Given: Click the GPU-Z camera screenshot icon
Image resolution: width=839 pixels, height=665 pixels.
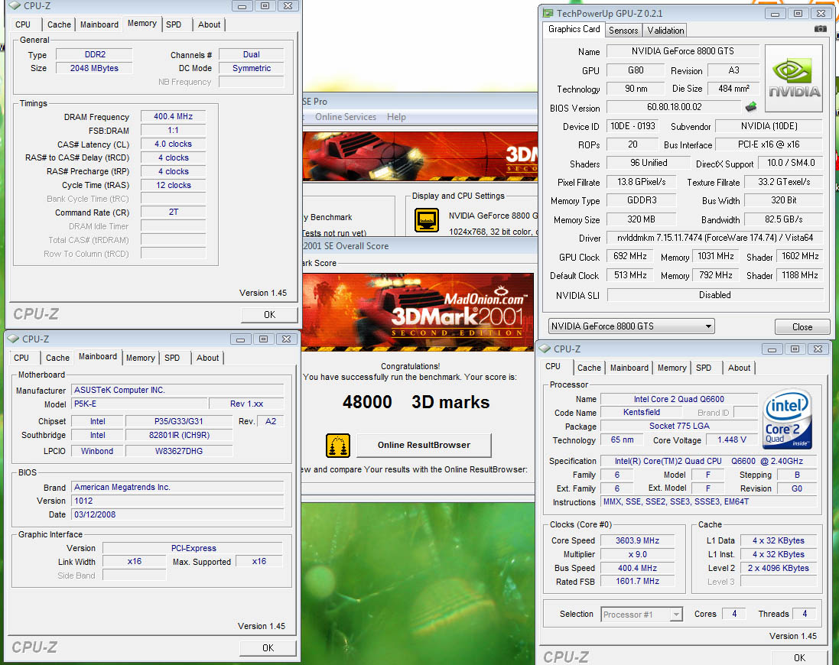Looking at the screenshot, I should tap(820, 29).
